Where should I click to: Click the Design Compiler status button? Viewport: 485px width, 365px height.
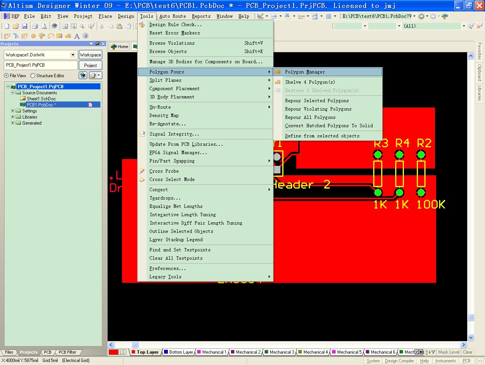[399, 361]
